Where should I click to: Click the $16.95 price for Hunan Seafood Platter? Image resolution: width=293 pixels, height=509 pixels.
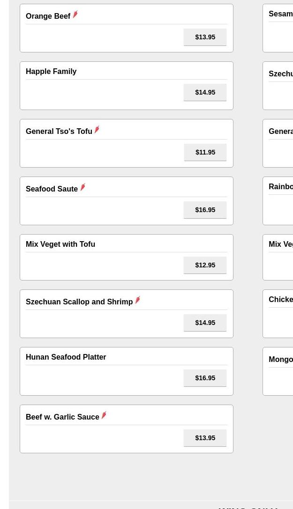pos(205,378)
